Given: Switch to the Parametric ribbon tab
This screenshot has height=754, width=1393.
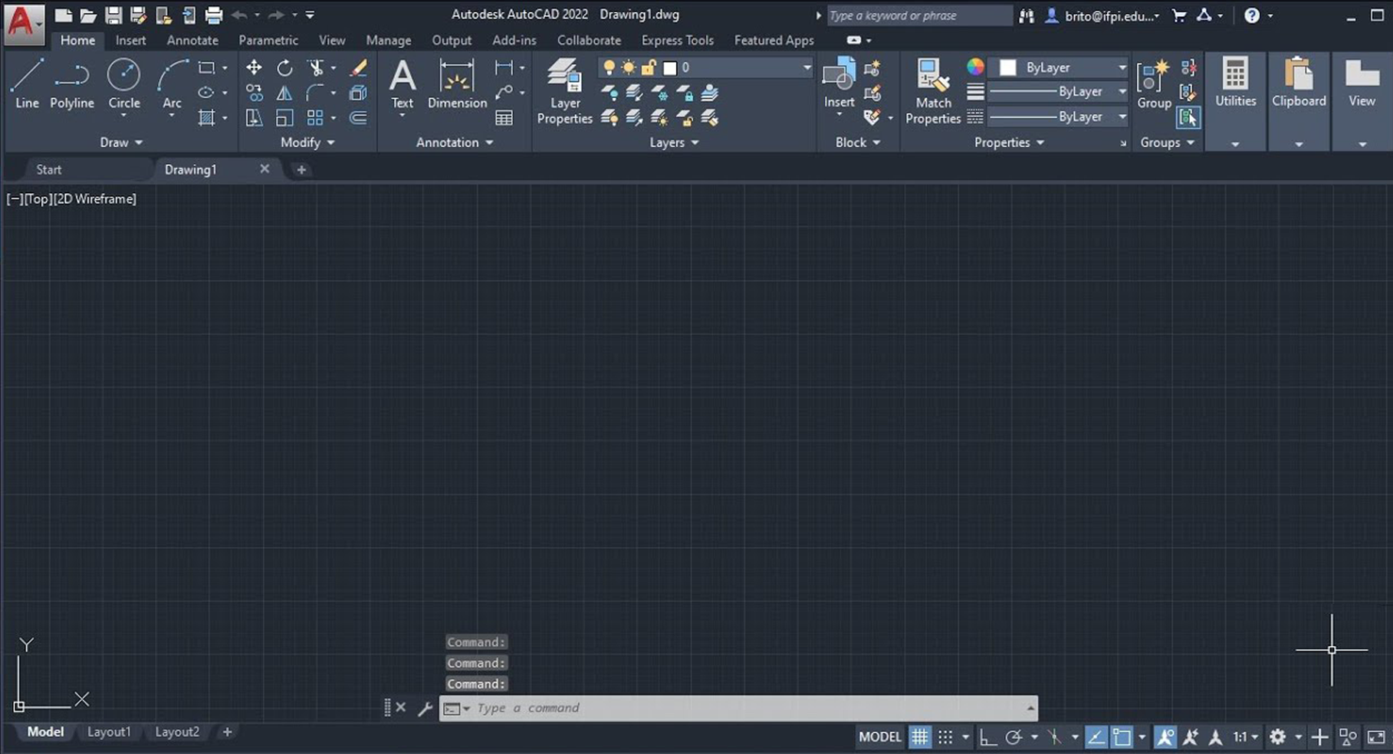Looking at the screenshot, I should point(268,40).
